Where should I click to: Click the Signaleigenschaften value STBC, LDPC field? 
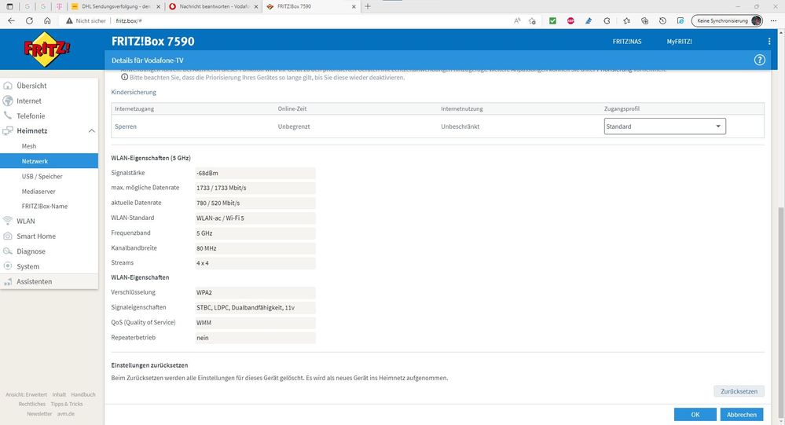point(255,307)
